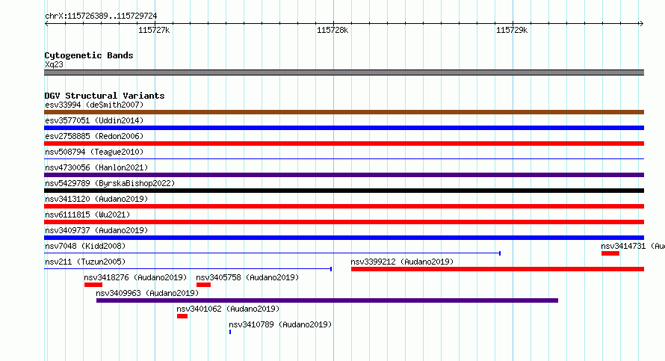Select the red esv2758885 variant bar

(x=344, y=144)
